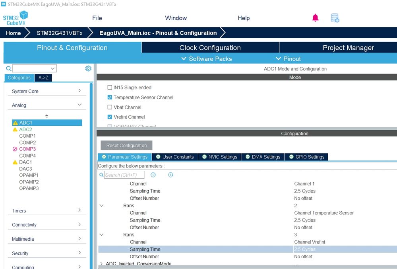397x269 pixels.
Task: Open the Software Packs dropdown
Action: tap(207, 59)
